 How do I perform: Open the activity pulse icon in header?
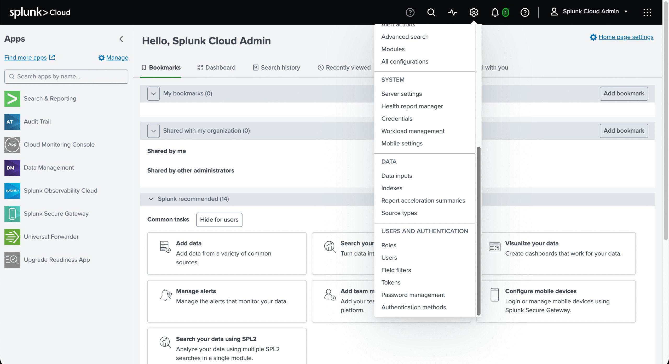tap(452, 12)
